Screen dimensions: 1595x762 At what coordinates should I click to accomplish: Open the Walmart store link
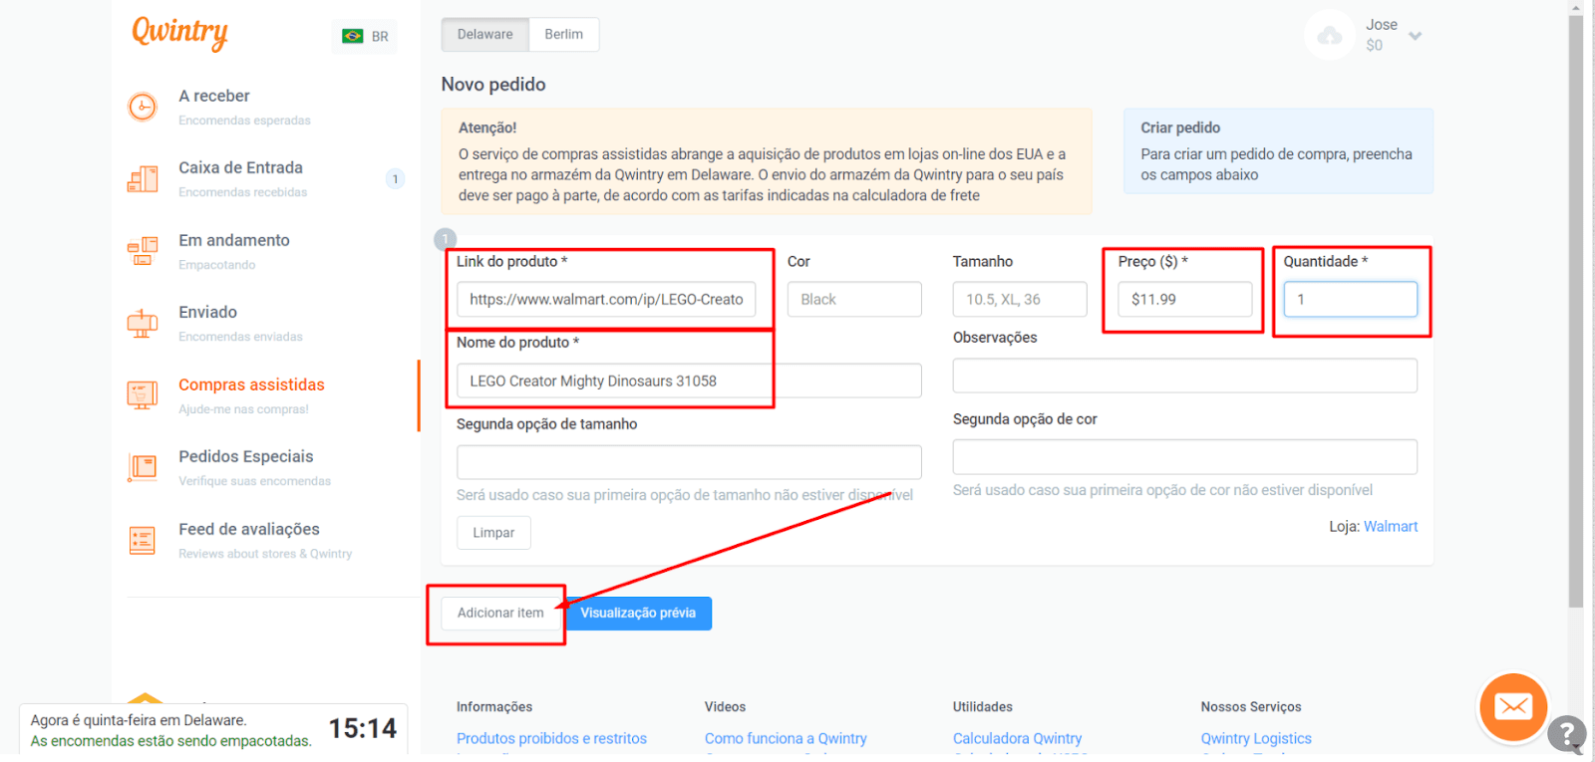[x=1391, y=526]
